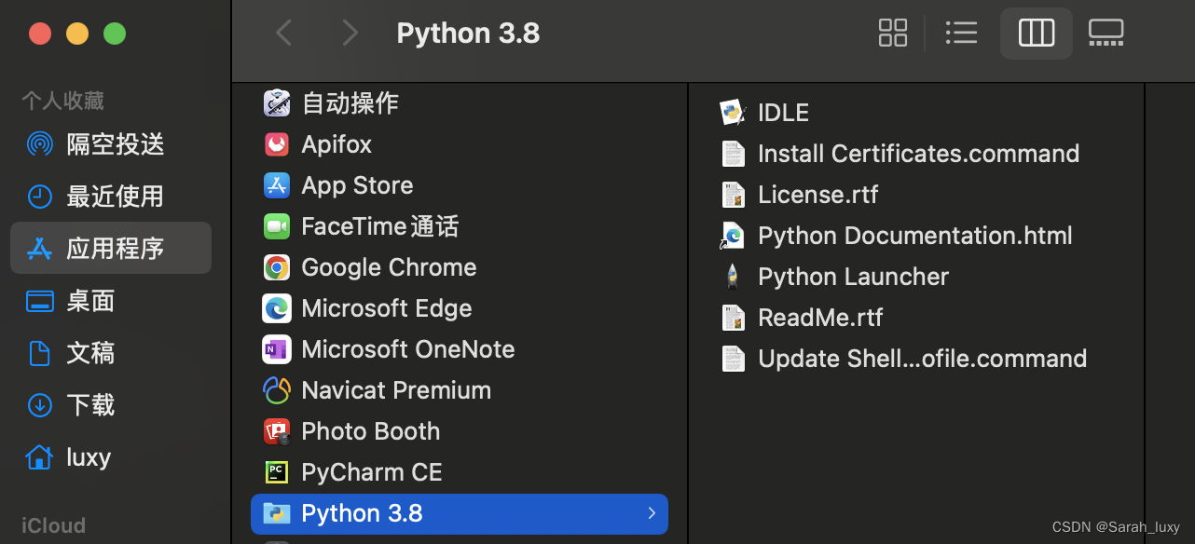The width and height of the screenshot is (1195, 544).
Task: Zoom the window with green button
Action: (x=115, y=34)
